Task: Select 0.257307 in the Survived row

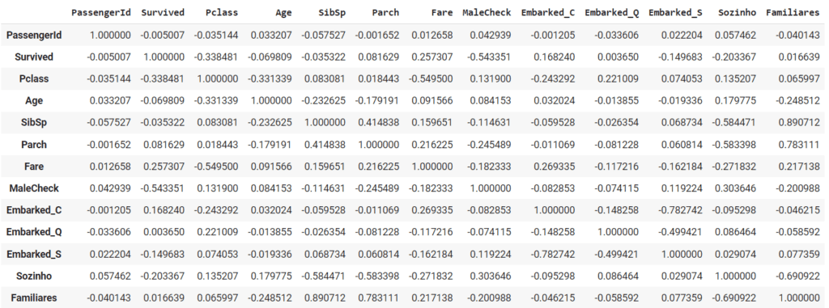Action: click(x=432, y=57)
